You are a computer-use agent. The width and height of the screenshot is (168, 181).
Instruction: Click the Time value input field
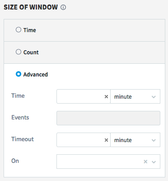coord(81,96)
